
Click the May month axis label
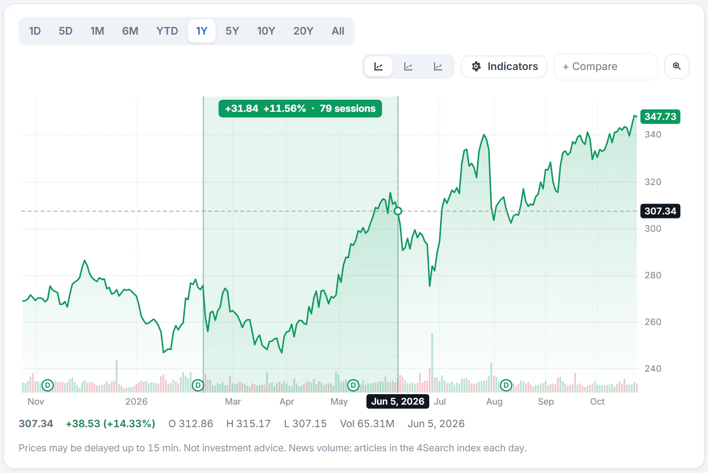click(x=339, y=401)
